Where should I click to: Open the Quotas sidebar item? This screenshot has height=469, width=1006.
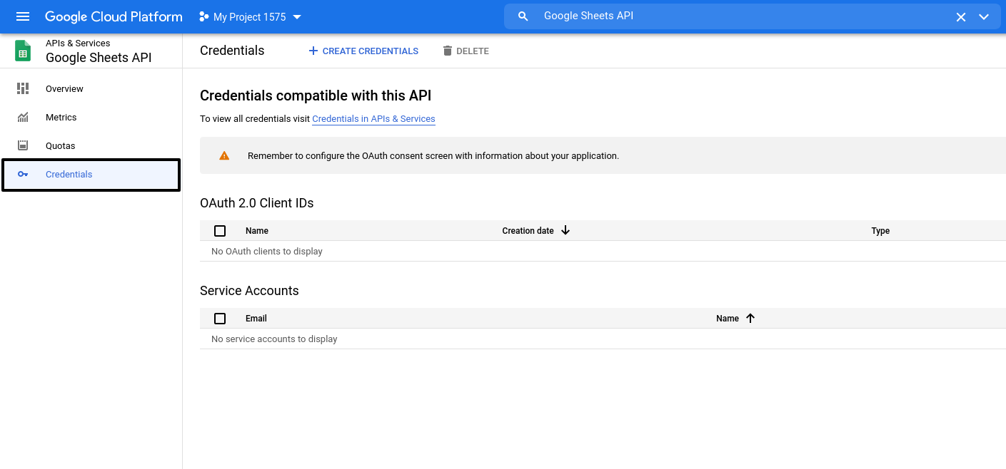pyautogui.click(x=91, y=146)
